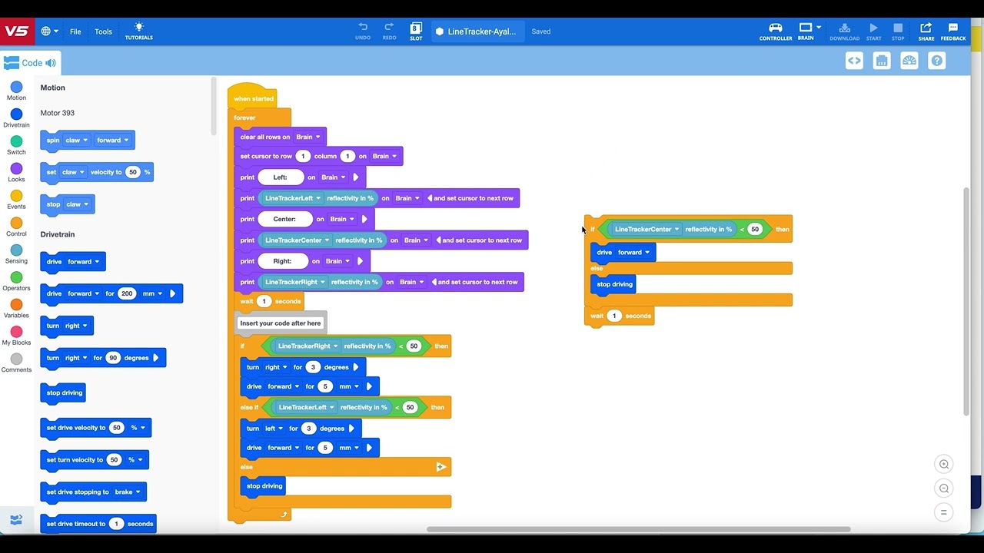Open Help

pos(937,61)
